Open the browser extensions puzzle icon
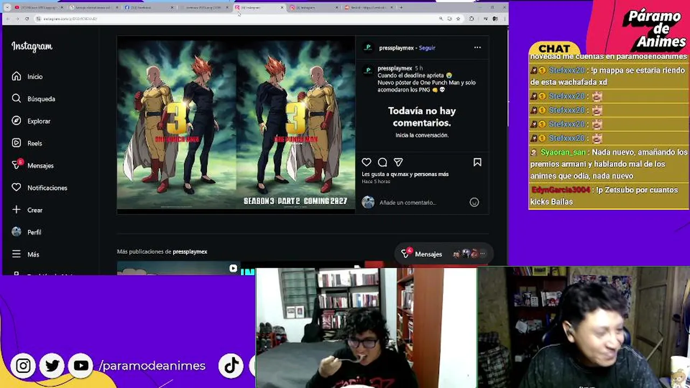 tap(472, 19)
